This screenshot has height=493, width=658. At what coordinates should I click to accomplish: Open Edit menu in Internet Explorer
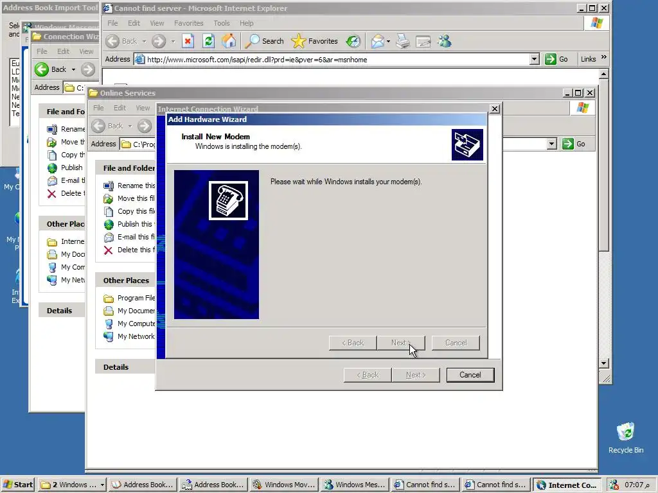click(x=134, y=23)
